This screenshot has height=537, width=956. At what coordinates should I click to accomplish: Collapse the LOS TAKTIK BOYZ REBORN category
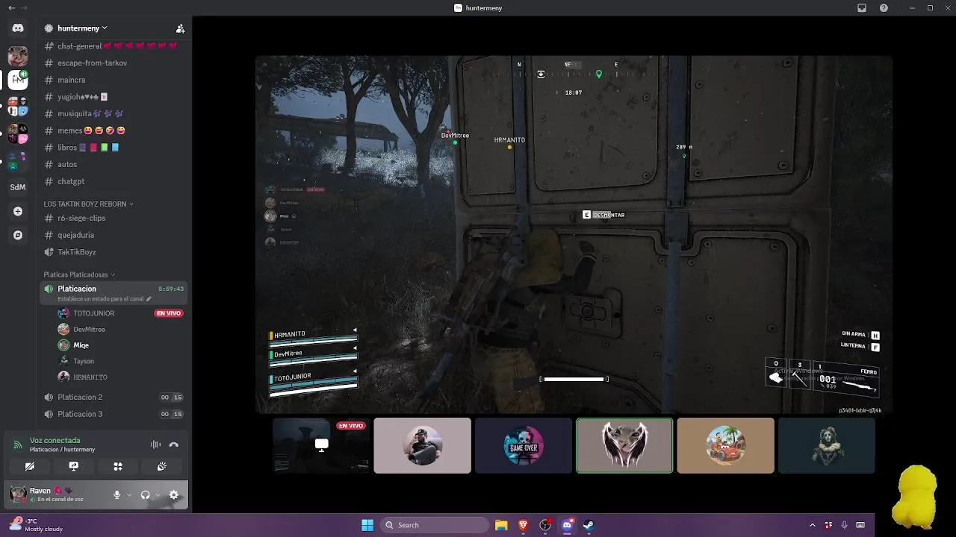pyautogui.click(x=88, y=204)
